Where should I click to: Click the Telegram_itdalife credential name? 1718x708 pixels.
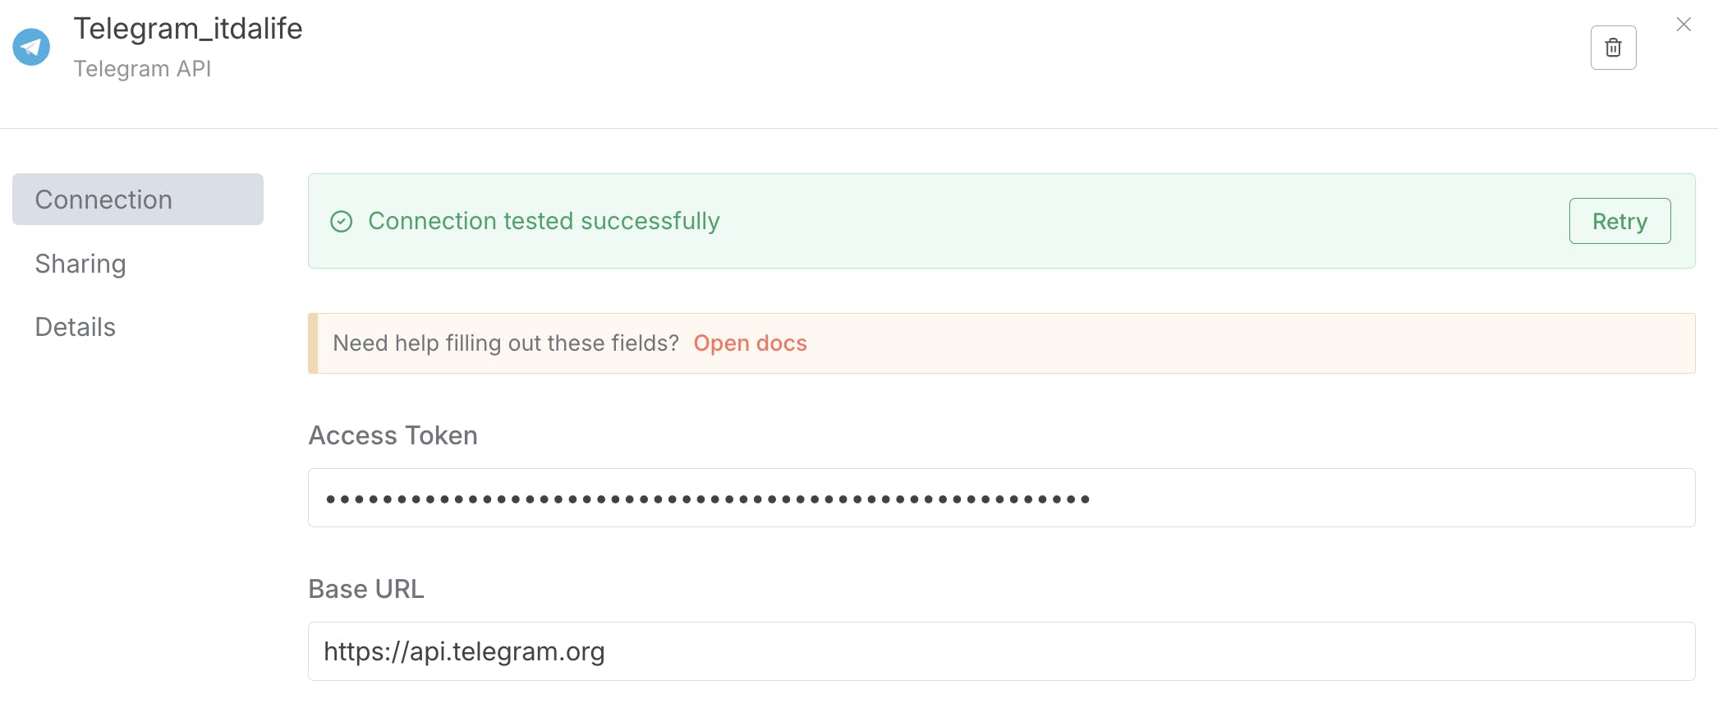[188, 29]
